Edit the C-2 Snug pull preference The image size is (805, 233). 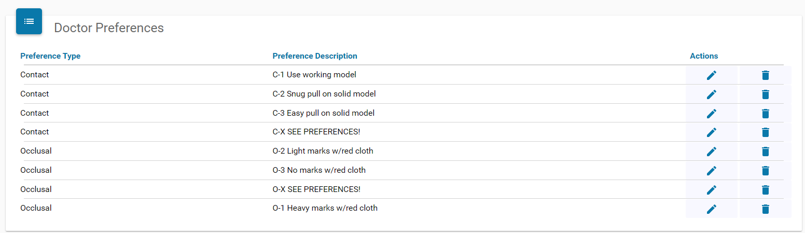pyautogui.click(x=712, y=94)
